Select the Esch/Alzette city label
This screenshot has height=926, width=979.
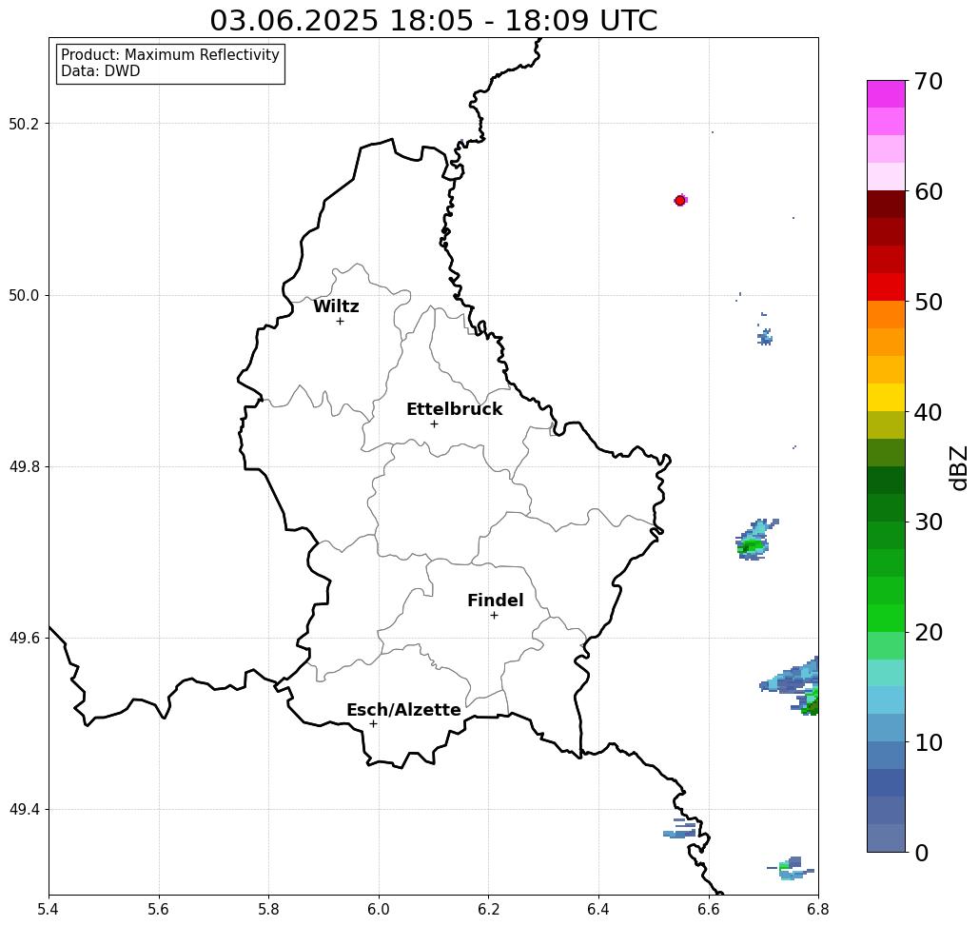click(403, 710)
